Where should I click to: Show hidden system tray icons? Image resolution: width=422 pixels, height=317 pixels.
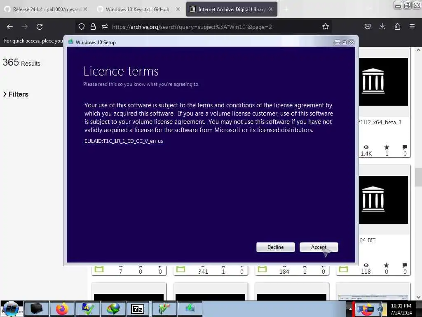tap(350, 309)
